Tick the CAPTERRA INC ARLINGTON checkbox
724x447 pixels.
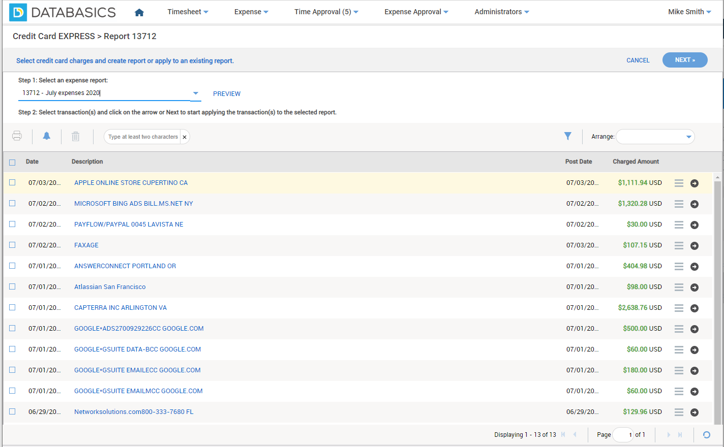coord(12,307)
